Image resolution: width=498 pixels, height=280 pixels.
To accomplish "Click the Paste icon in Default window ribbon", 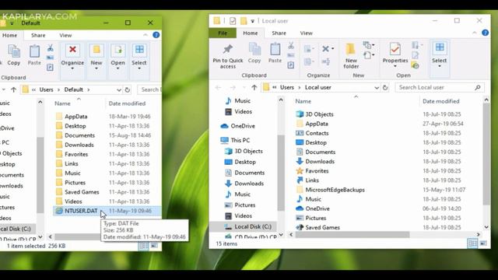I will click(x=34, y=51).
